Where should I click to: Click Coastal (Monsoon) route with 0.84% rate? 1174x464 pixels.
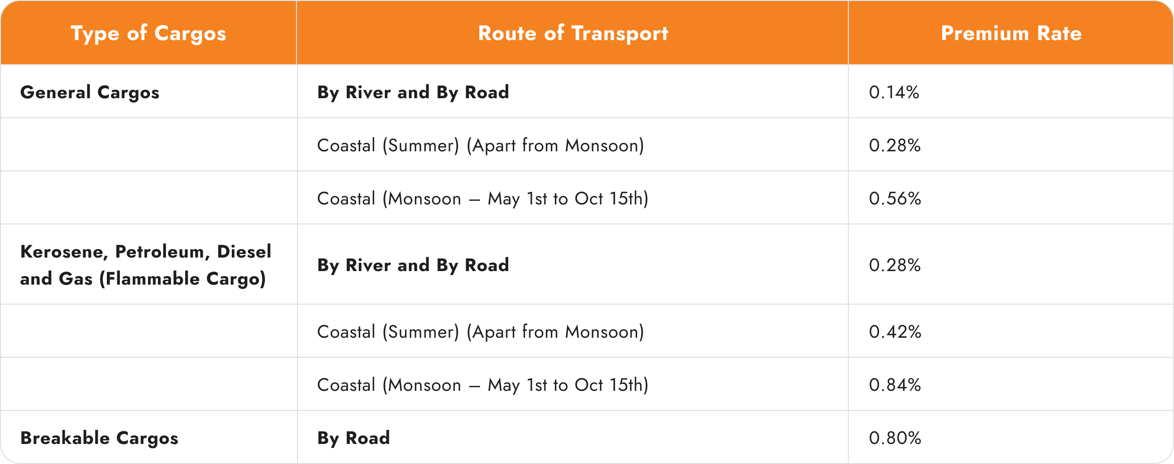click(x=483, y=385)
